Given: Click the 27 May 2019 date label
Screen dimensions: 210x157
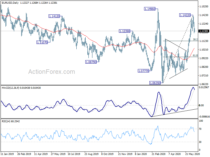Looking at the screenshot, I should click(58, 154).
